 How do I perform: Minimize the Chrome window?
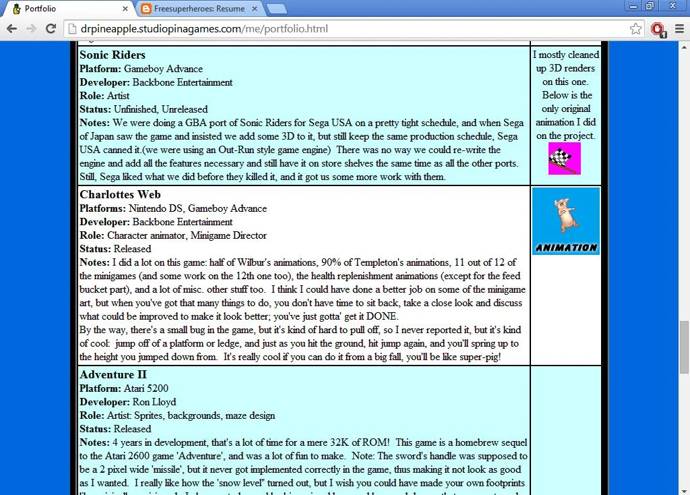pyautogui.click(x=632, y=6)
